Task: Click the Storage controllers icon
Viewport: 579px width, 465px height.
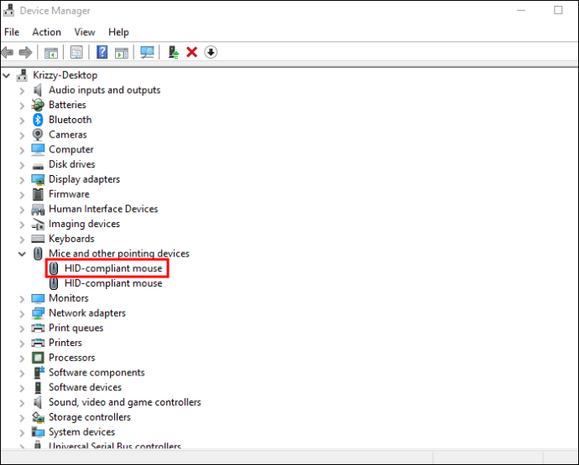Action: point(38,417)
